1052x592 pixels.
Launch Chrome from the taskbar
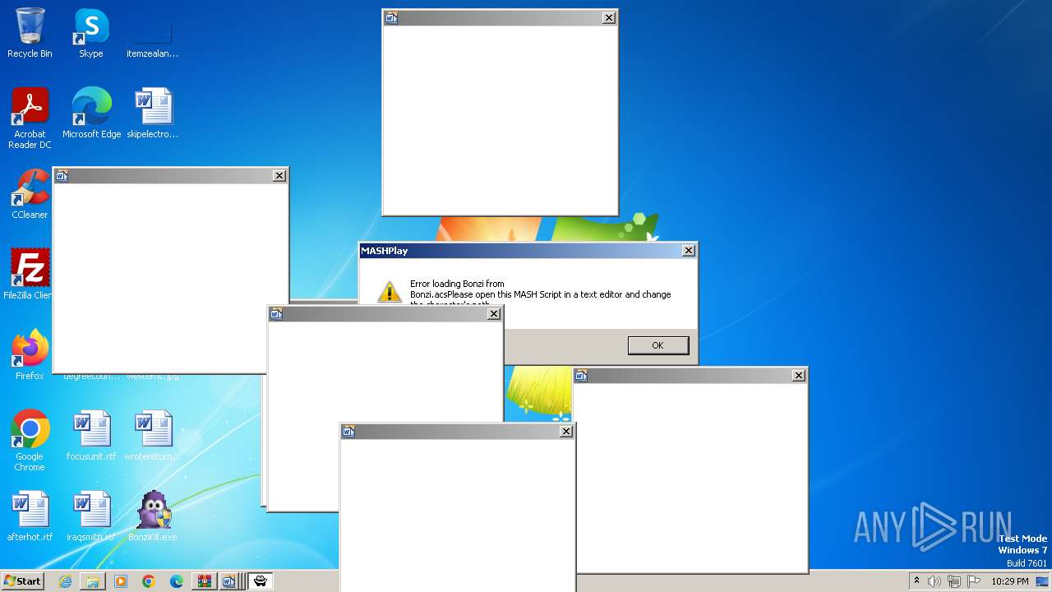(149, 581)
